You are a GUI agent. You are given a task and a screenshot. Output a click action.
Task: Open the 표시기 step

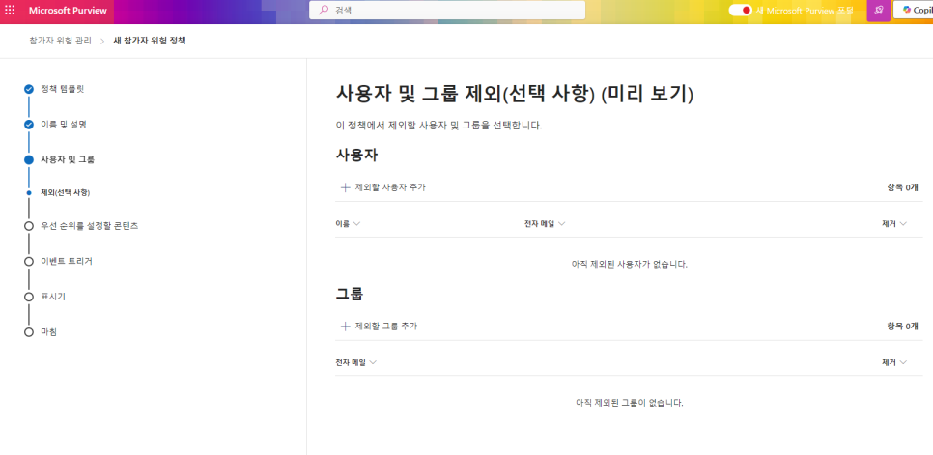(x=53, y=297)
